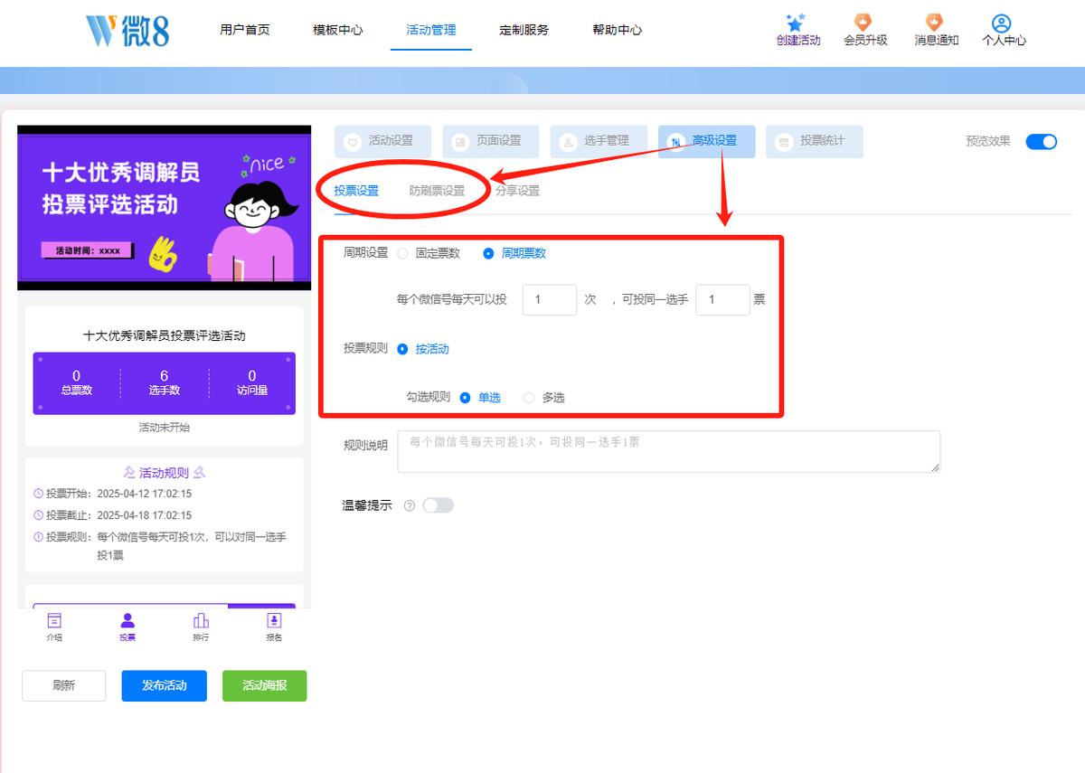Viewport: 1085px width, 773px height.
Task: Click the 微8 logo
Action: (x=127, y=31)
